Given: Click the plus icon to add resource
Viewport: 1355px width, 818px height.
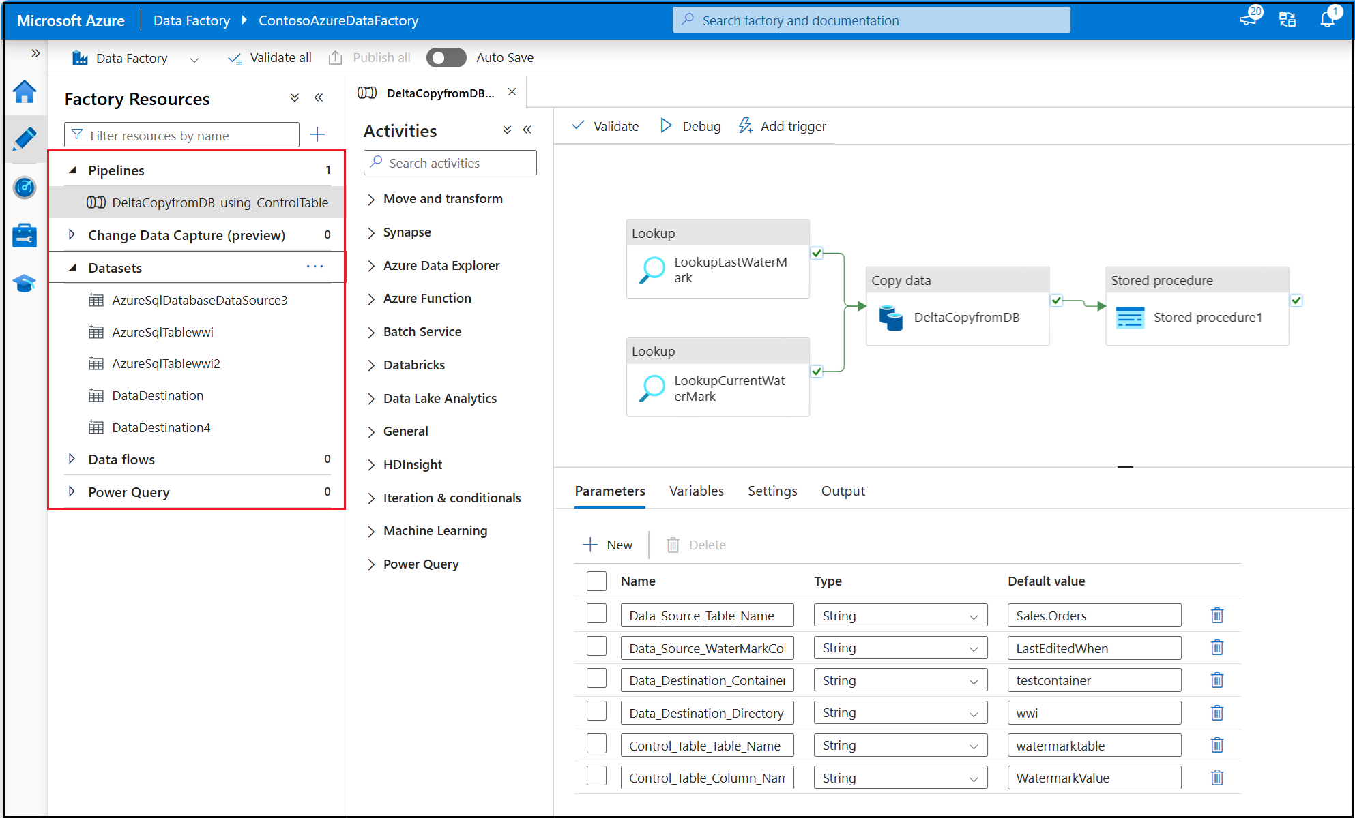Looking at the screenshot, I should [x=317, y=134].
